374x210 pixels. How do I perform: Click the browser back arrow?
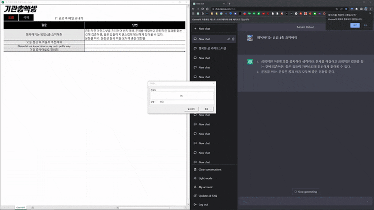point(193,9)
